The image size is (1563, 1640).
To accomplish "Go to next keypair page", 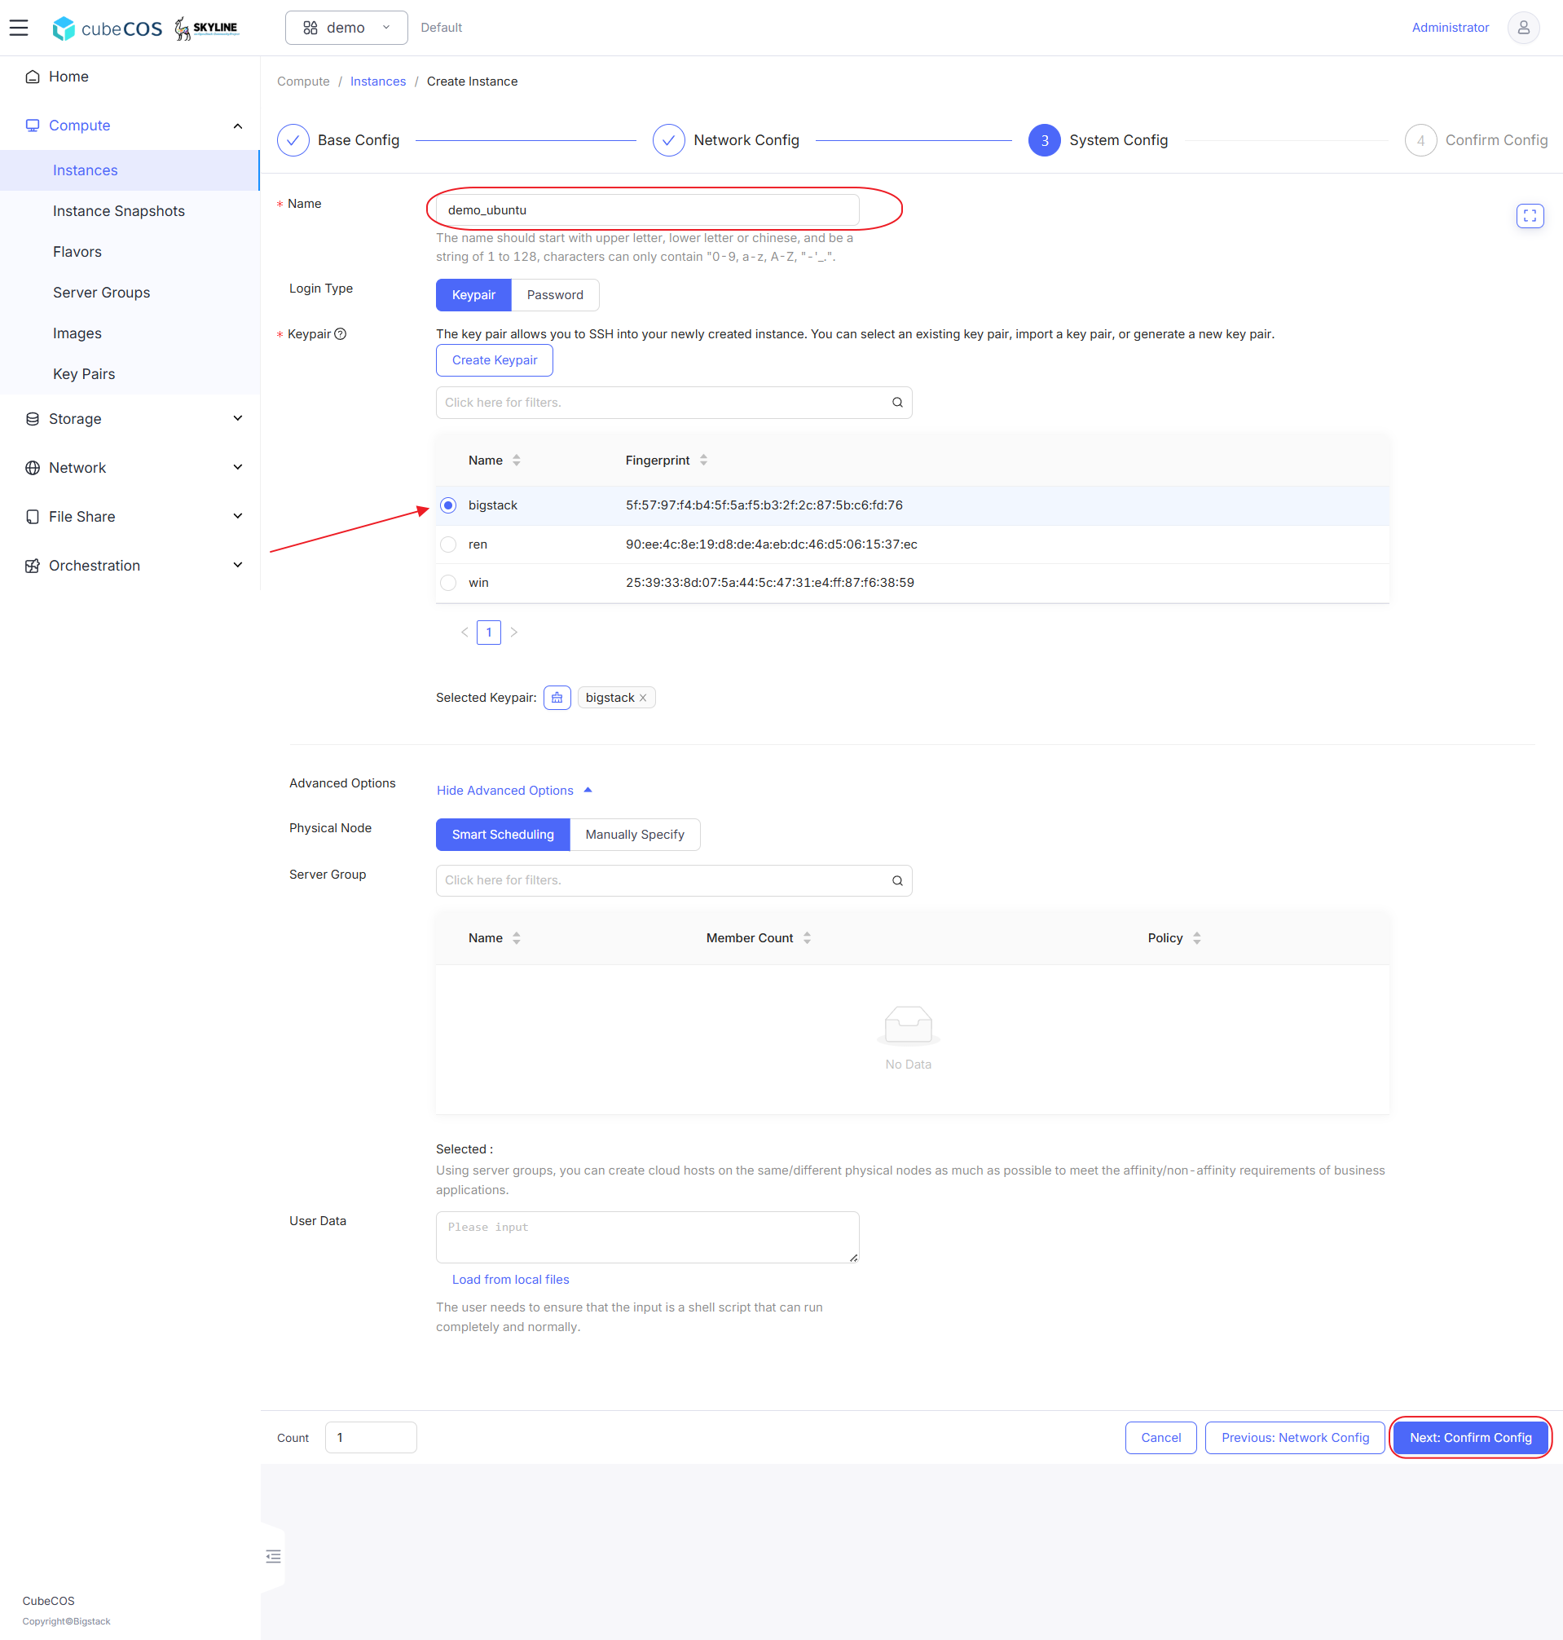I will click(x=514, y=633).
